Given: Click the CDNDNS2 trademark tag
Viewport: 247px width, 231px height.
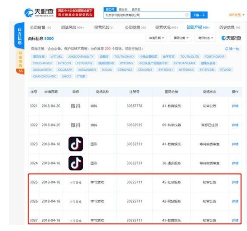Looking at the screenshot, I should pyautogui.click(x=125, y=70).
